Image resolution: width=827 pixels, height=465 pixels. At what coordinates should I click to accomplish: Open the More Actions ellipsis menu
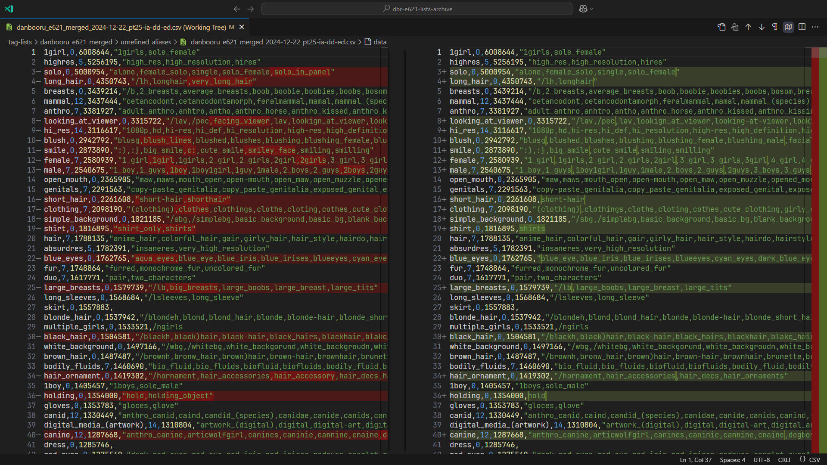click(x=815, y=27)
